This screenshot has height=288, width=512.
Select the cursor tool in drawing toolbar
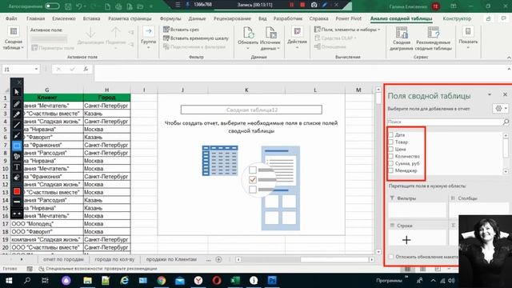(17, 93)
